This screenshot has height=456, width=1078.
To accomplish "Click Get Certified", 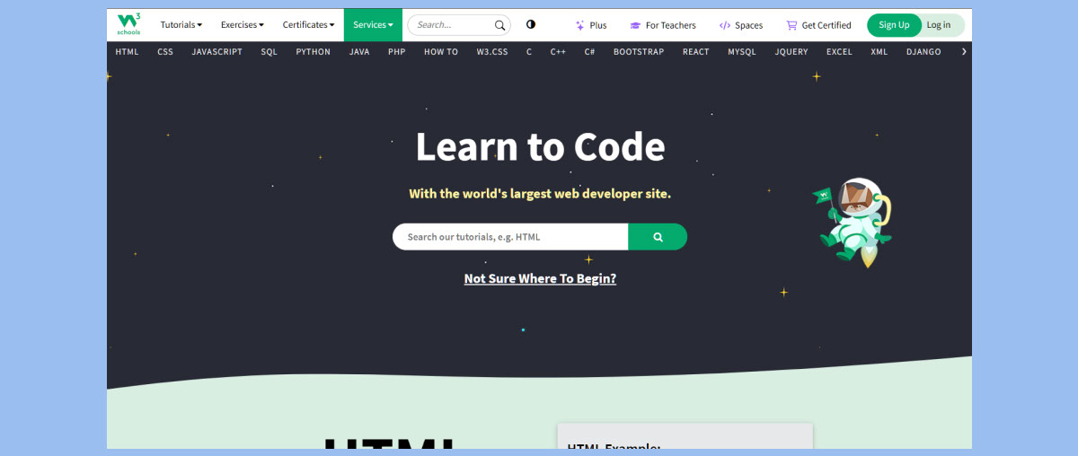I will [818, 25].
